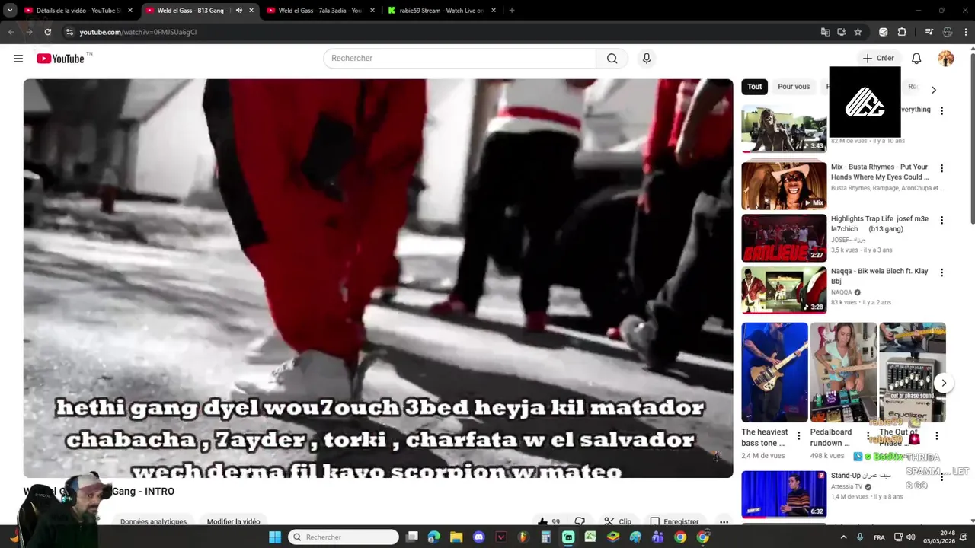The height and width of the screenshot is (548, 975).
Task: Open Microsoft Edge from the taskbar
Action: click(434, 537)
